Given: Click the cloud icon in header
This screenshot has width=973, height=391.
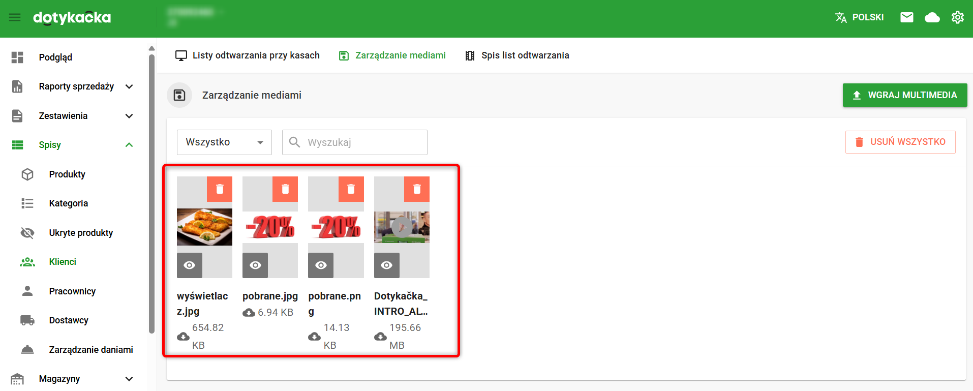Looking at the screenshot, I should 932,18.
